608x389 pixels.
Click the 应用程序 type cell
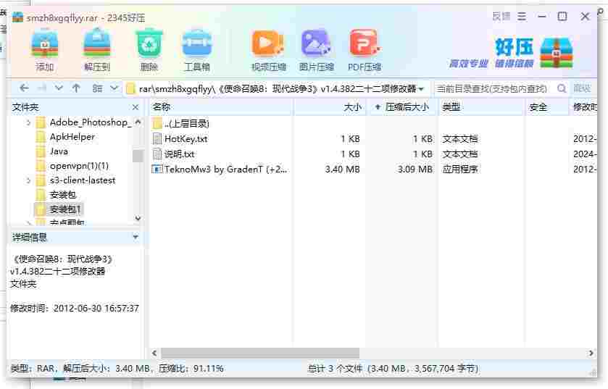click(x=460, y=170)
